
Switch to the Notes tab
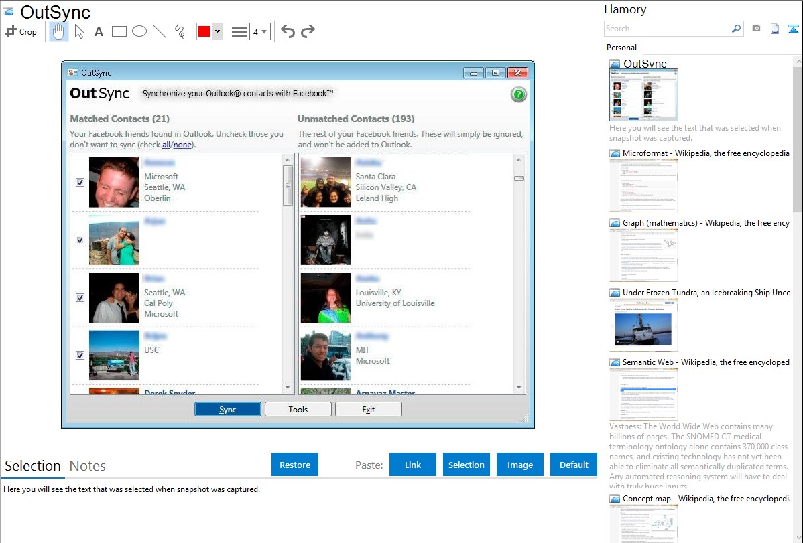click(88, 466)
